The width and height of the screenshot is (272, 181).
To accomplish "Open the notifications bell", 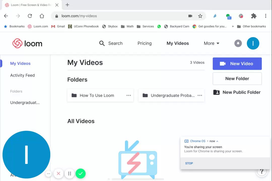I will point(238,43).
